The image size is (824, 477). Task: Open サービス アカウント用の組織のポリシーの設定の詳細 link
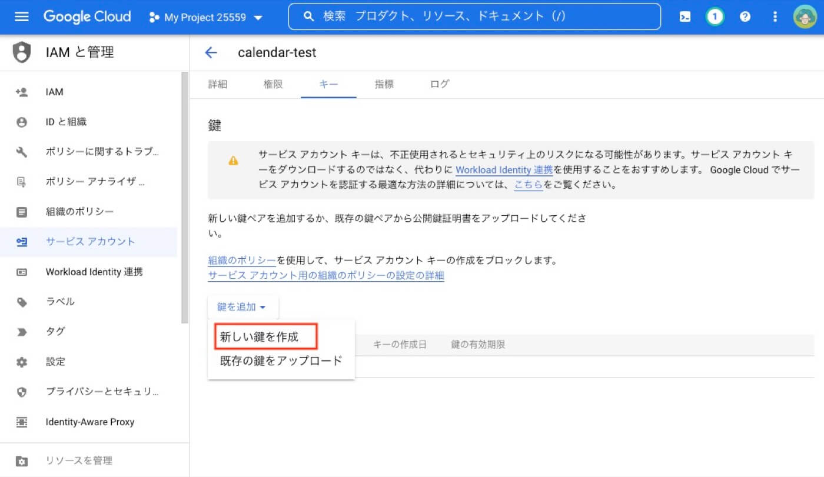click(x=326, y=275)
